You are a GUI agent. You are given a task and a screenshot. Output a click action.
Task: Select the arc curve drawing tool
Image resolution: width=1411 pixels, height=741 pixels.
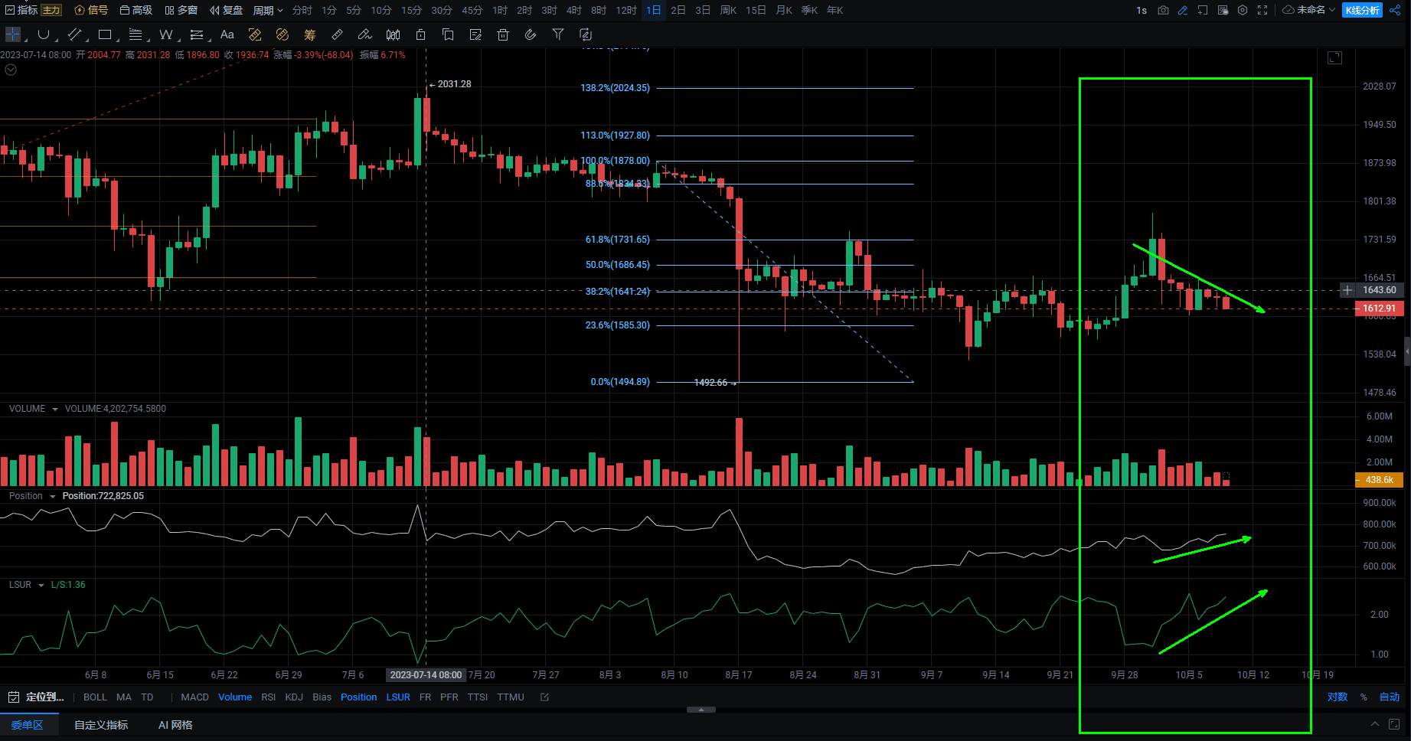pyautogui.click(x=44, y=34)
